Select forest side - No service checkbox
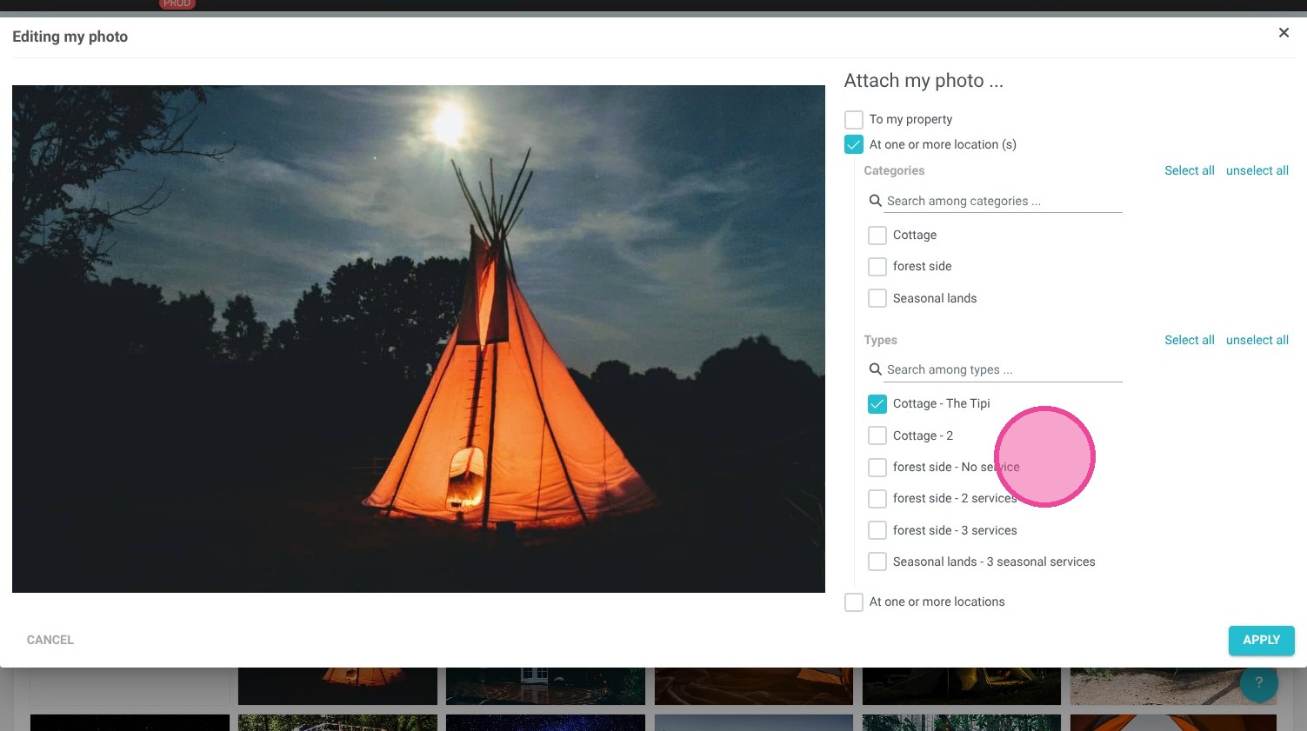1307x731 pixels. click(x=877, y=468)
